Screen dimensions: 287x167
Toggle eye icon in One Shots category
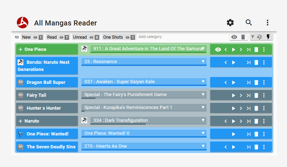tap(128, 37)
